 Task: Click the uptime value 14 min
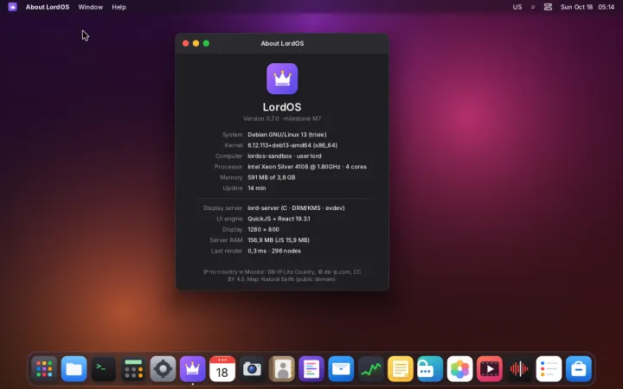click(x=257, y=188)
